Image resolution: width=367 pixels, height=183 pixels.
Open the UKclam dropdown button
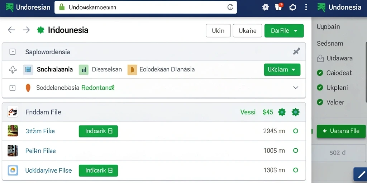[282, 70]
